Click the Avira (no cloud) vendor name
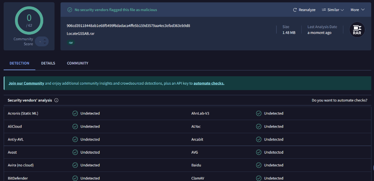This screenshot has width=374, height=181. click(21, 165)
